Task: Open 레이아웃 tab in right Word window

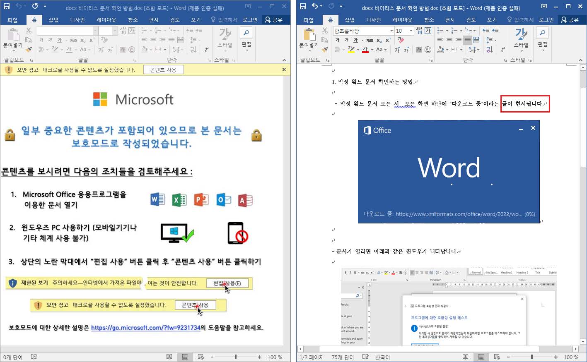Action: coord(402,19)
